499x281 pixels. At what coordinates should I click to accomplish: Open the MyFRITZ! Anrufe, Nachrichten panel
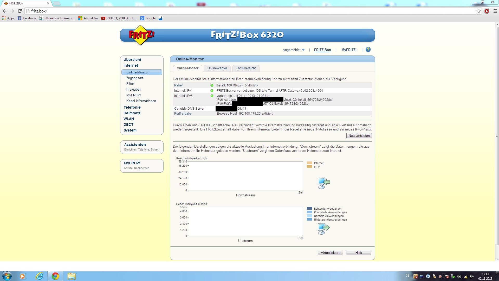pos(142,166)
